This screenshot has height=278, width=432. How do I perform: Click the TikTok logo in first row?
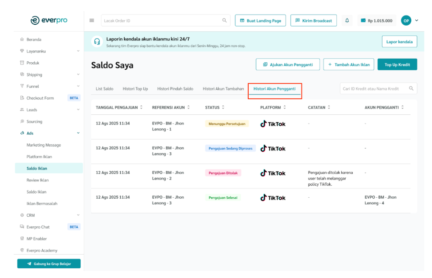tap(273, 124)
